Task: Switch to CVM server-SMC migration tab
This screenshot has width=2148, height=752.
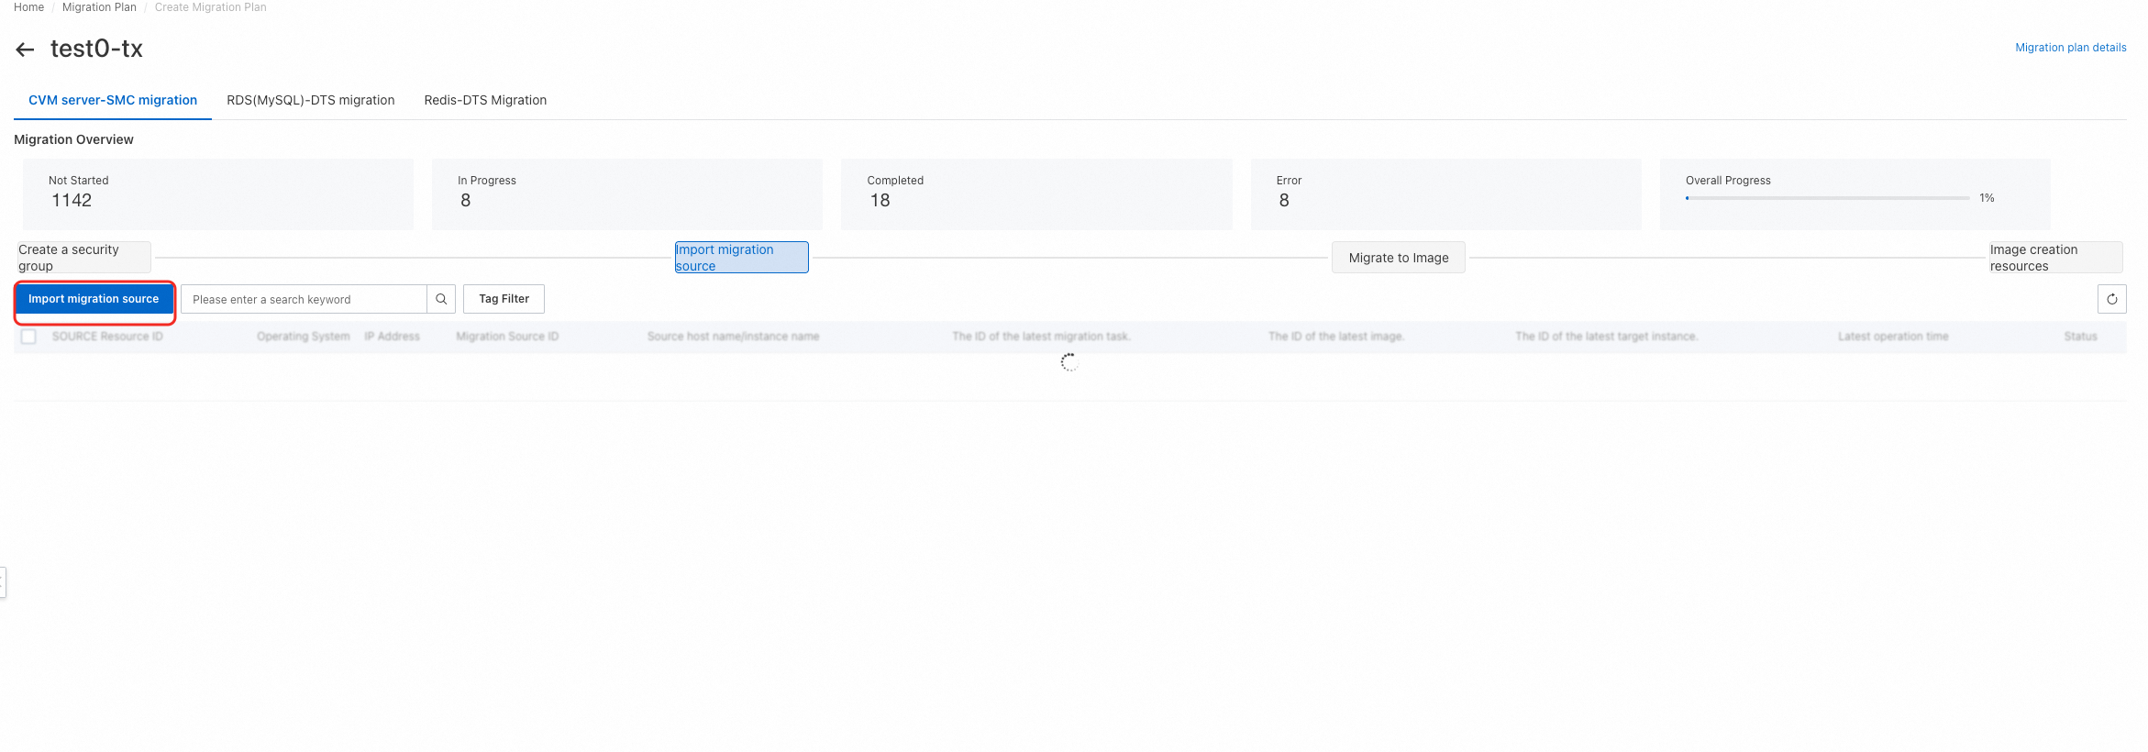Action: tap(113, 100)
